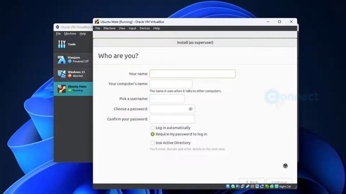Open the Machine menu in the VirtualBox Manager
Viewport: 346px width, 194px height.
(x=70, y=33)
